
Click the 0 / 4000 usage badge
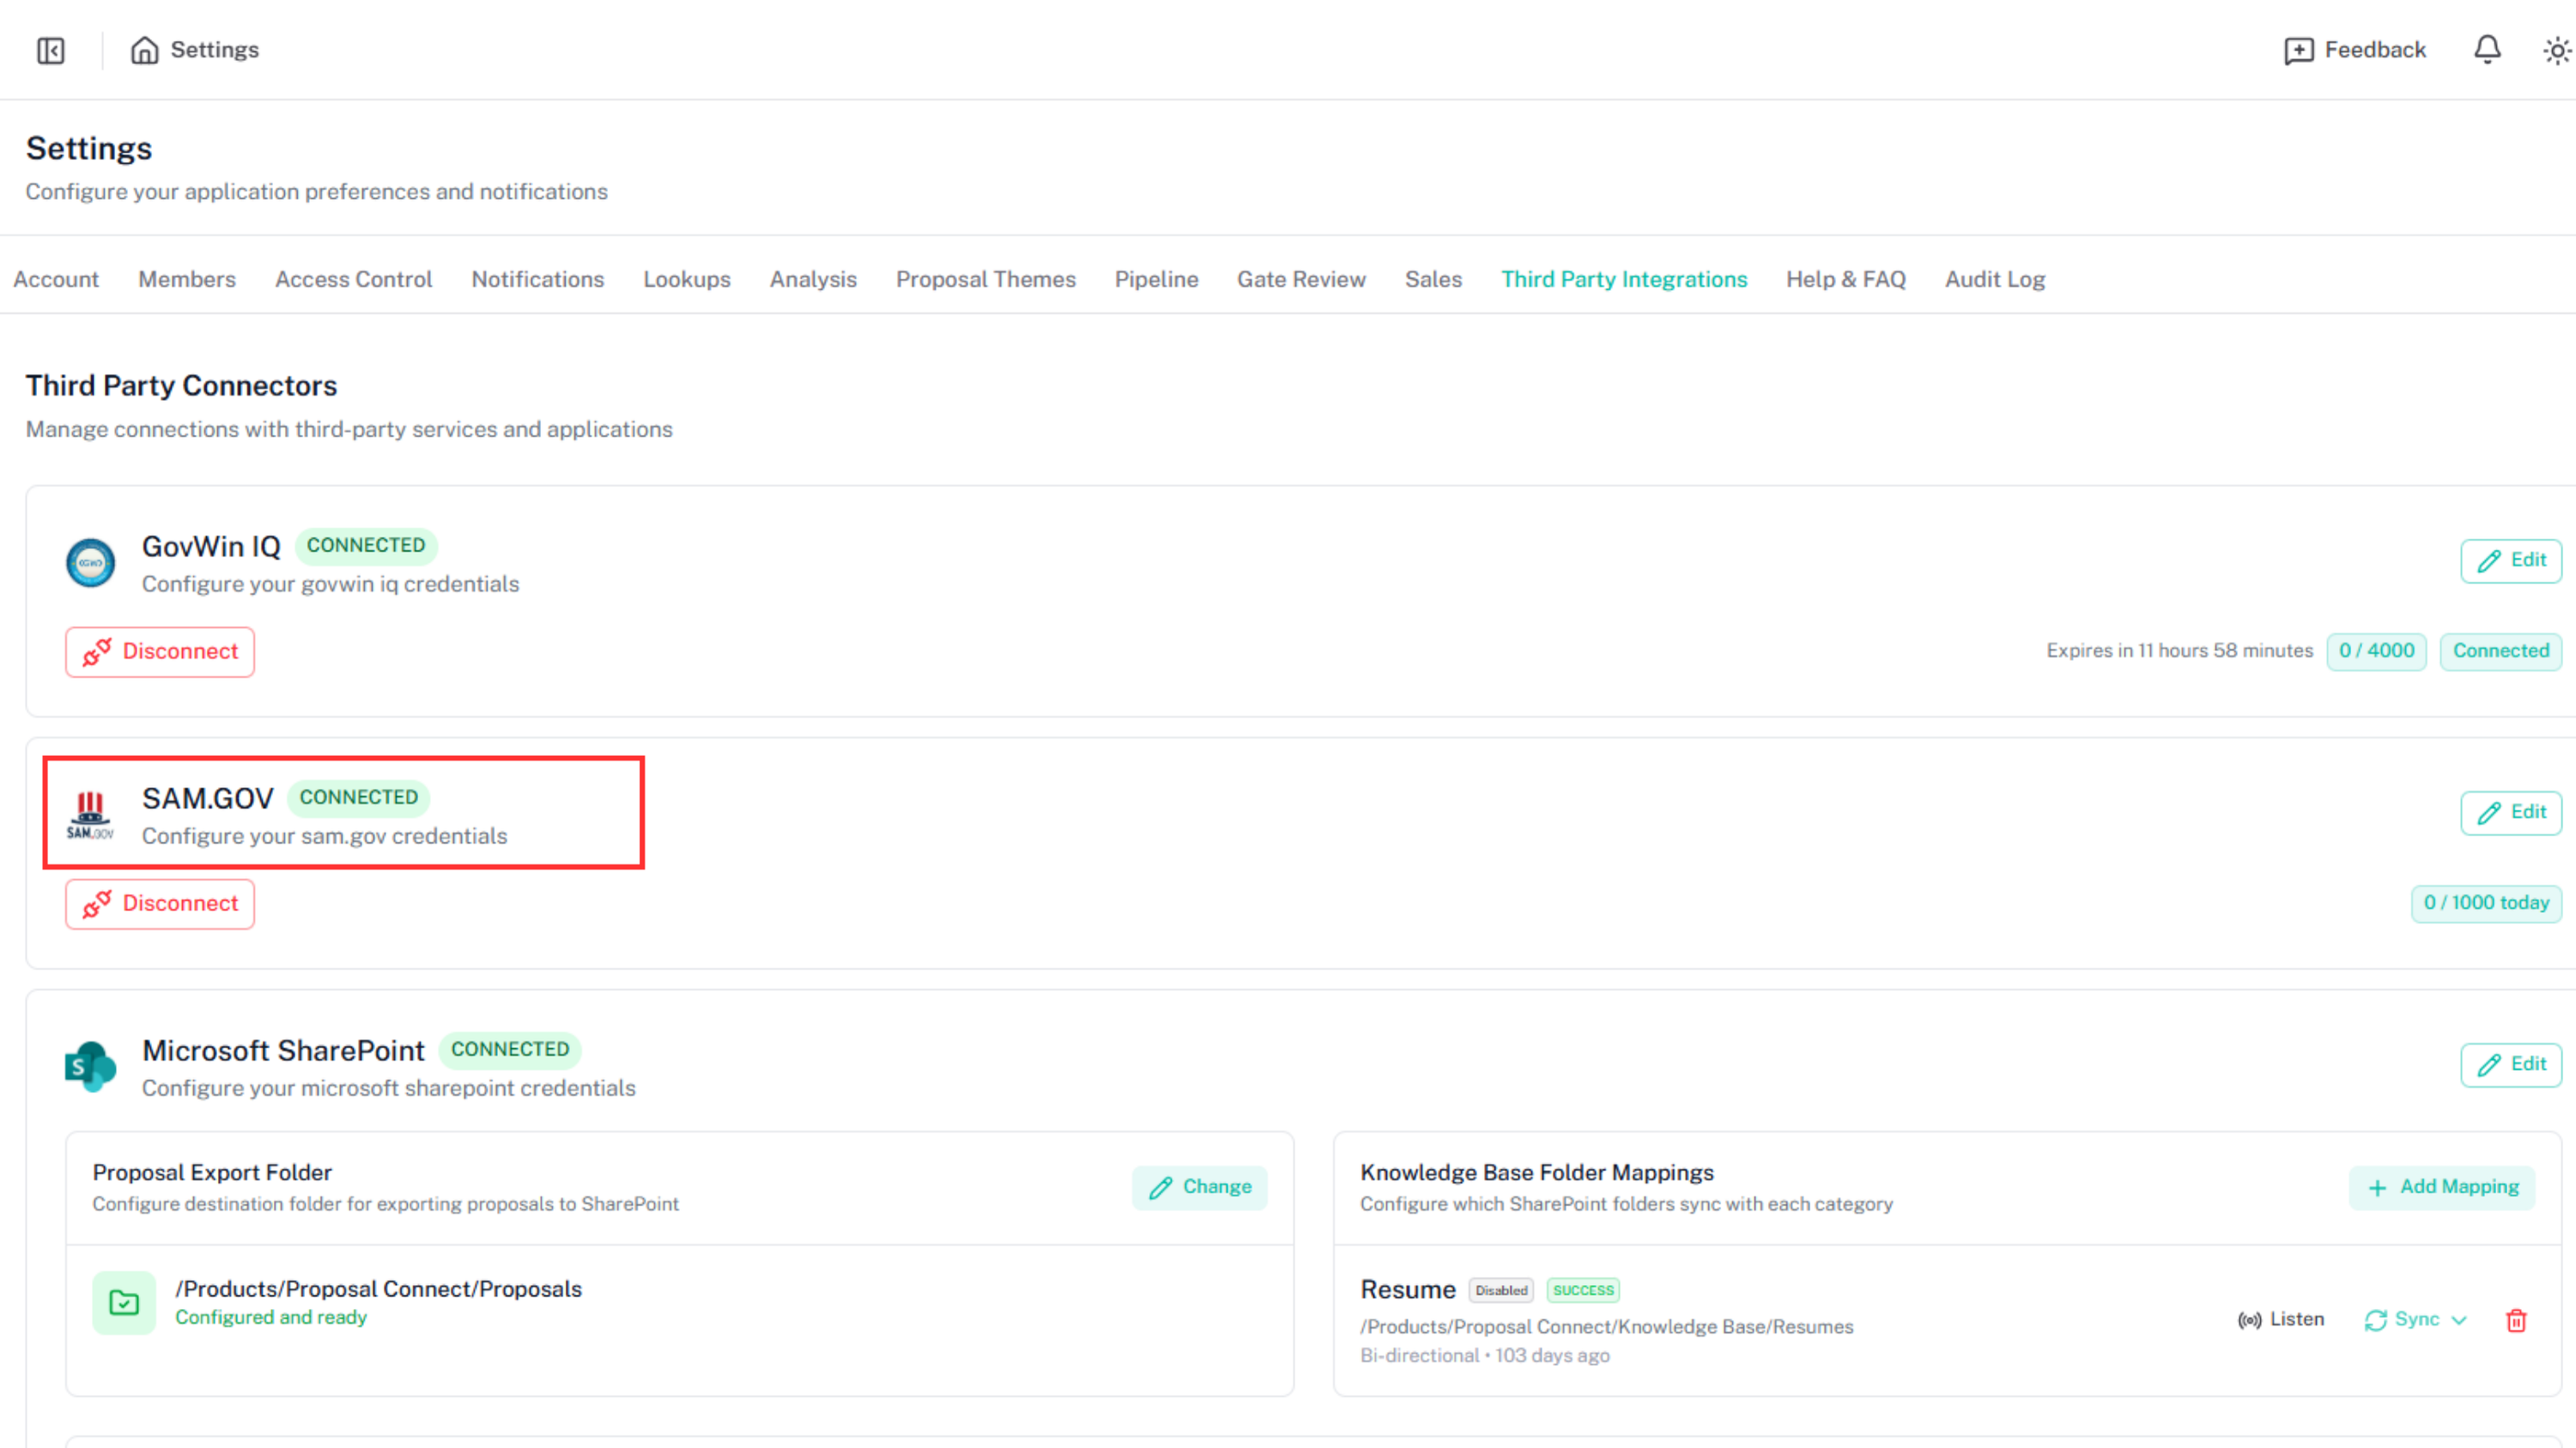coord(2376,651)
